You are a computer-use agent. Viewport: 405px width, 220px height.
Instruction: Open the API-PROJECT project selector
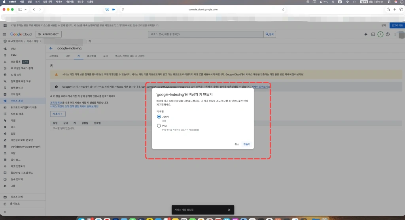click(49, 34)
